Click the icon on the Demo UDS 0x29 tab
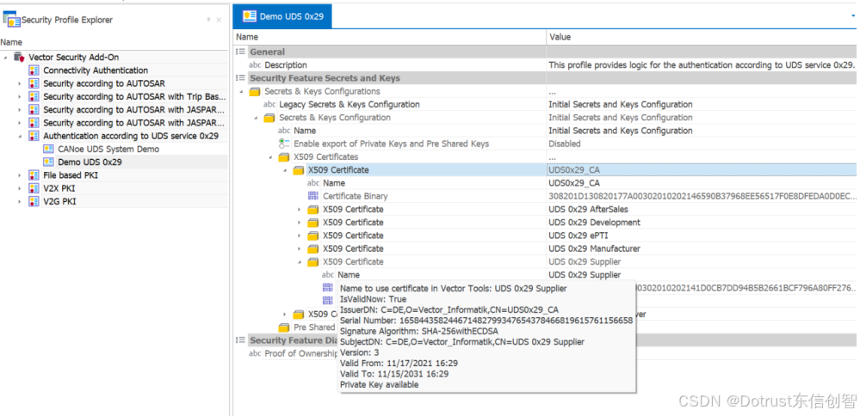The height and width of the screenshot is (416, 860). point(250,15)
